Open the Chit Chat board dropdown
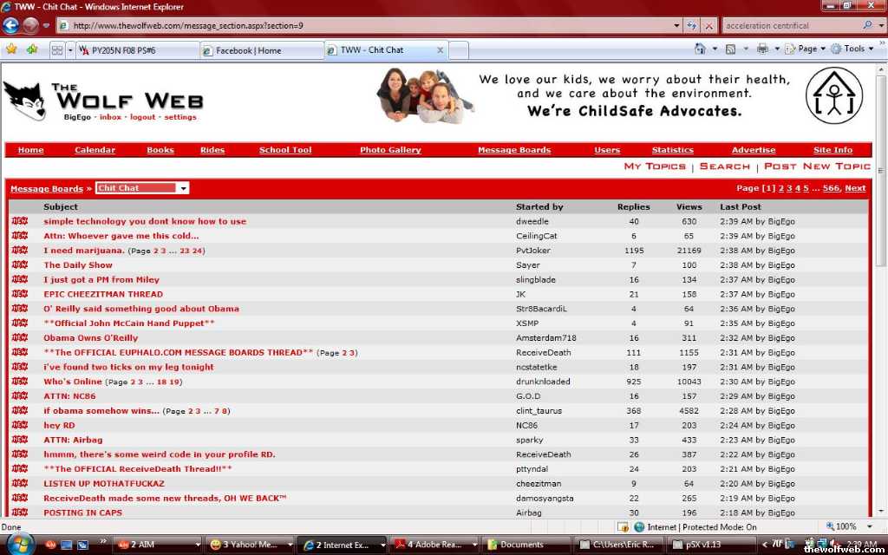The width and height of the screenshot is (888, 555). (142, 188)
